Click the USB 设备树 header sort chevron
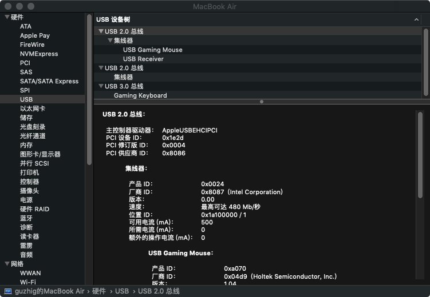Screen dimensions: 430x297 click(x=416, y=19)
